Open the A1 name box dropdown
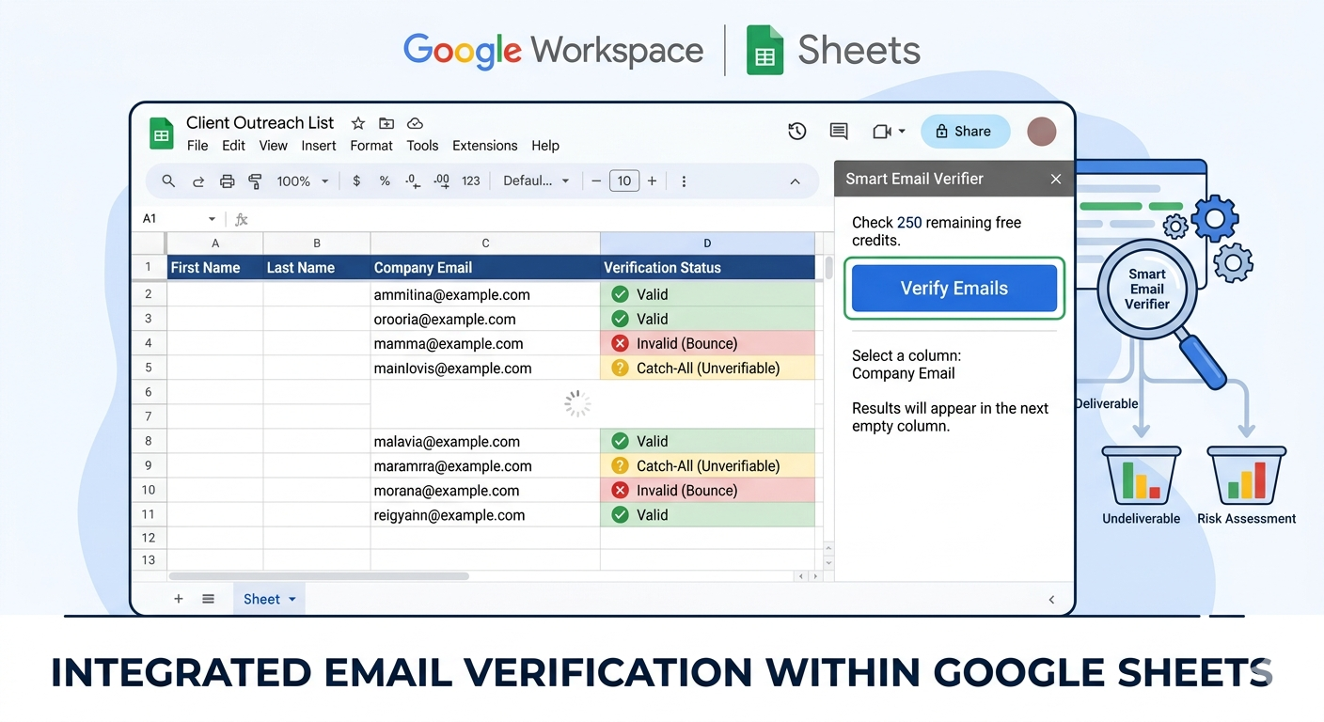Screen dimensions: 1324x722 pos(213,219)
